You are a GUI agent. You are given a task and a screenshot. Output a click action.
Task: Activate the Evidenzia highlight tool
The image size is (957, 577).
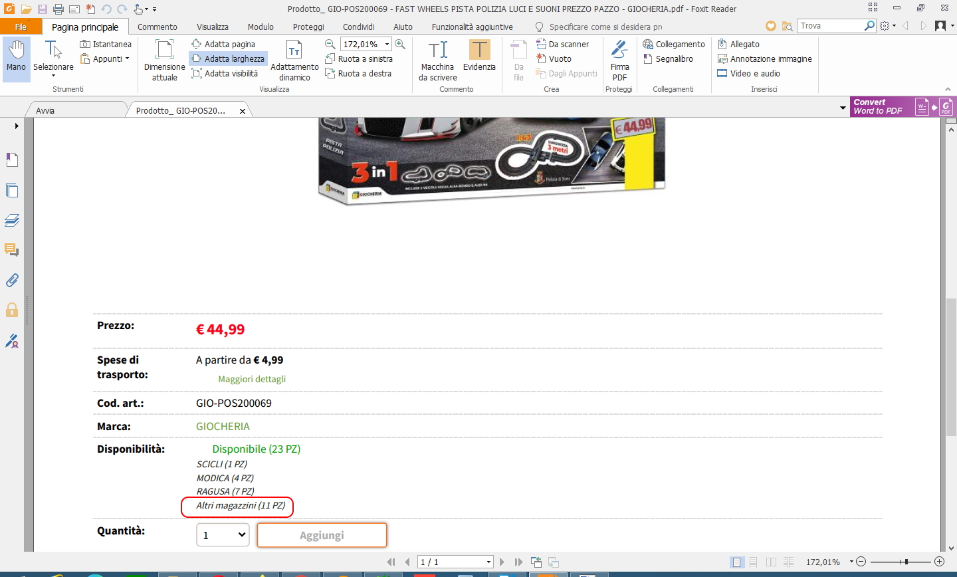[479, 55]
